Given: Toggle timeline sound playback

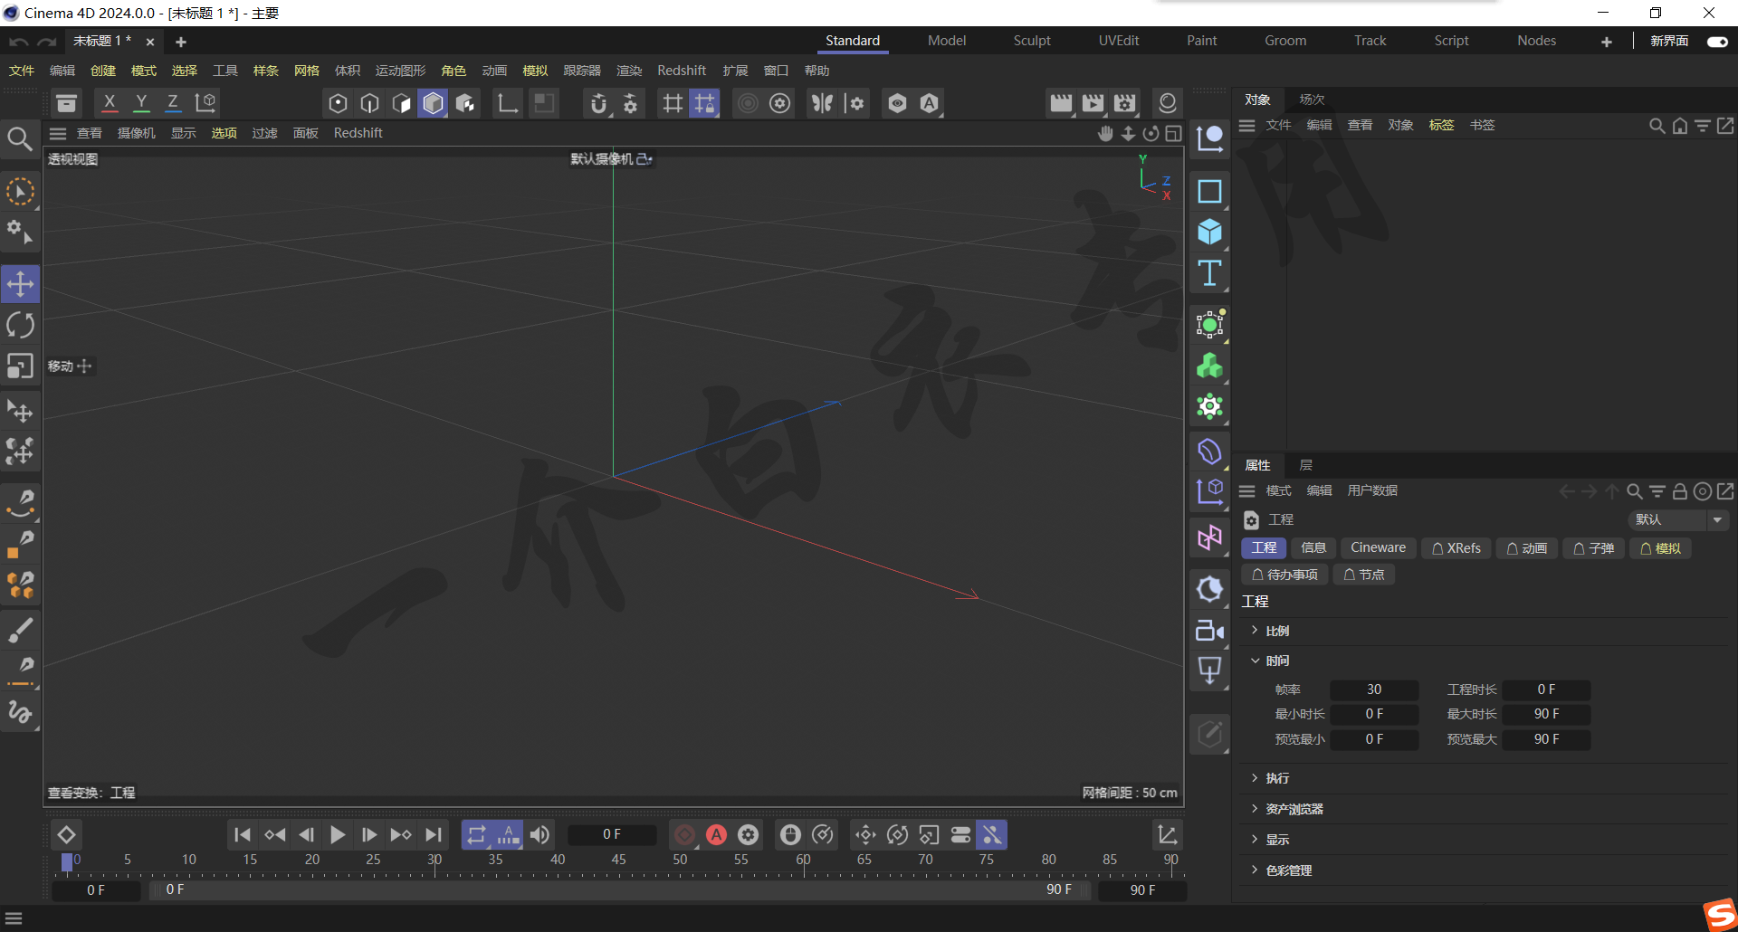Looking at the screenshot, I should point(540,834).
